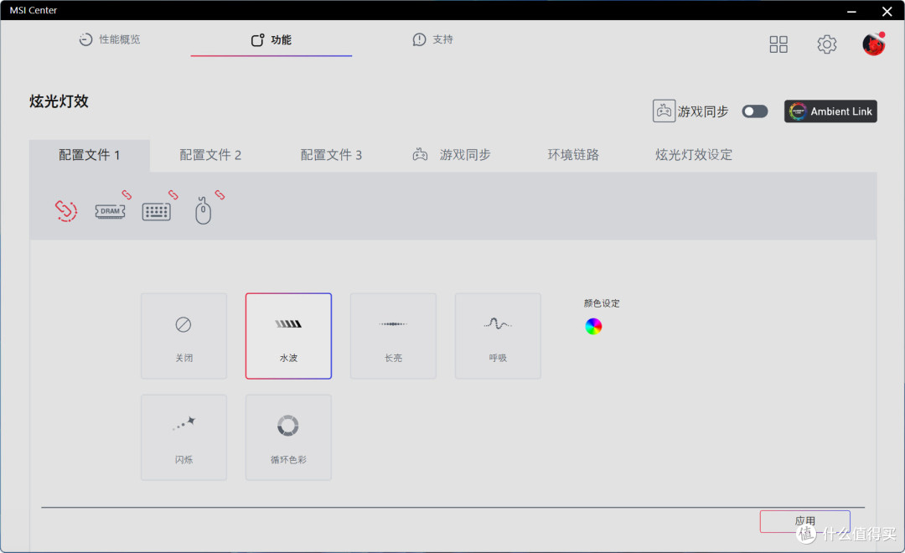Minimize the MSI Center window
Viewport: 905px width, 553px height.
pos(851,11)
